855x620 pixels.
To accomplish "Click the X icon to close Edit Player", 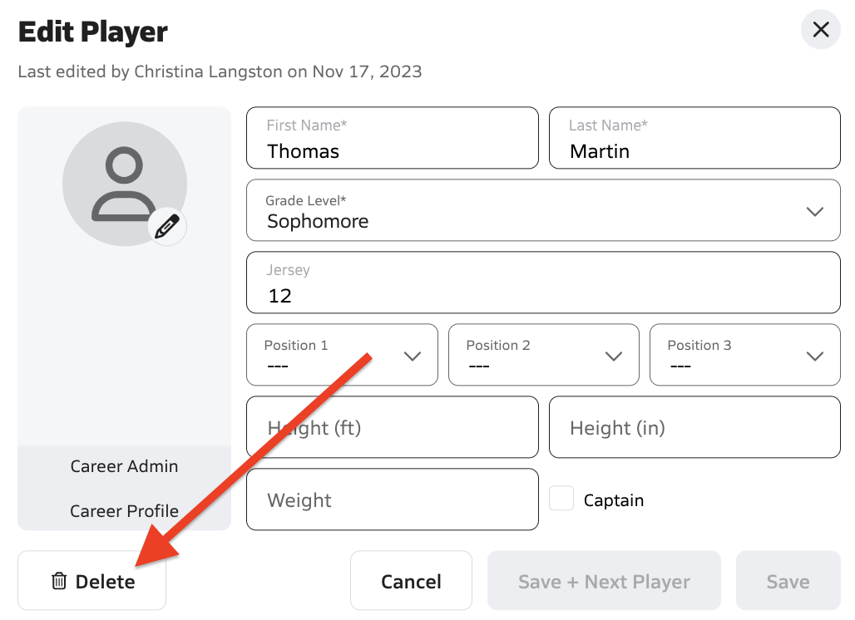I will pyautogui.click(x=820, y=29).
